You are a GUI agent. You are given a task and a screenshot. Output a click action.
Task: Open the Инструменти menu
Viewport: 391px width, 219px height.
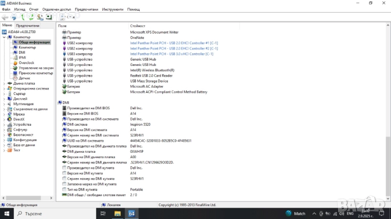click(x=112, y=9)
